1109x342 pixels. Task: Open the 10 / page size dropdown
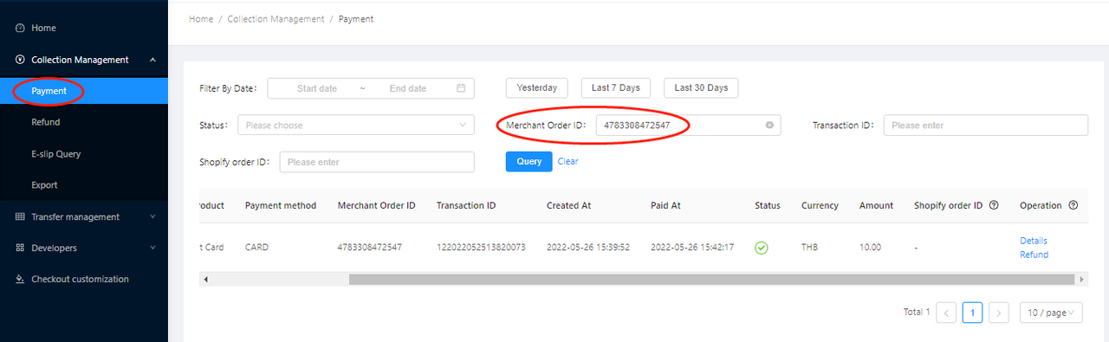tap(1050, 313)
